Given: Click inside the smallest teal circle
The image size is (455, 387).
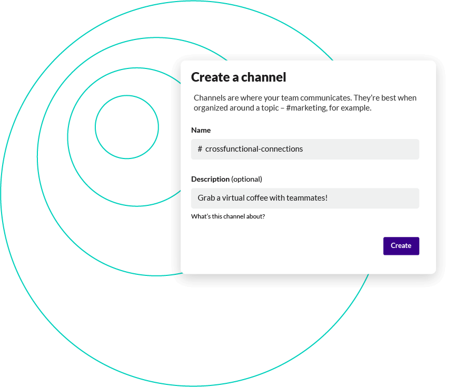Looking at the screenshot, I should point(127,127).
